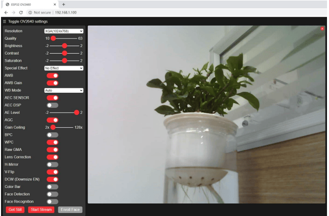Enable the H-Mirror toggle

coord(52,164)
